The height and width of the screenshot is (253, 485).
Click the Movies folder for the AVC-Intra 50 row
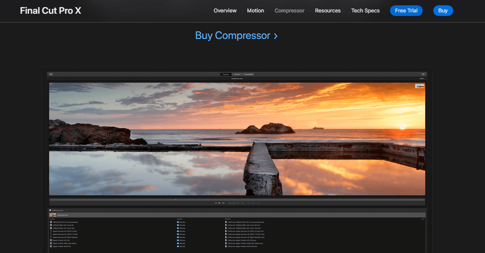coord(181,225)
